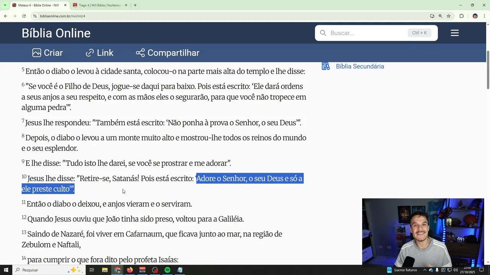
Task: Open the Chrome extensions puzzle icon
Action: [x=461, y=16]
